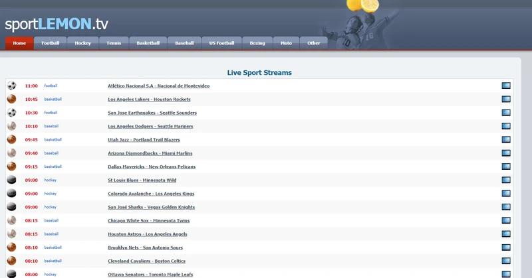The image size is (532, 278).
Task: Click soccer ball icon in Earthquakes - Sounders row
Action: tap(11, 113)
